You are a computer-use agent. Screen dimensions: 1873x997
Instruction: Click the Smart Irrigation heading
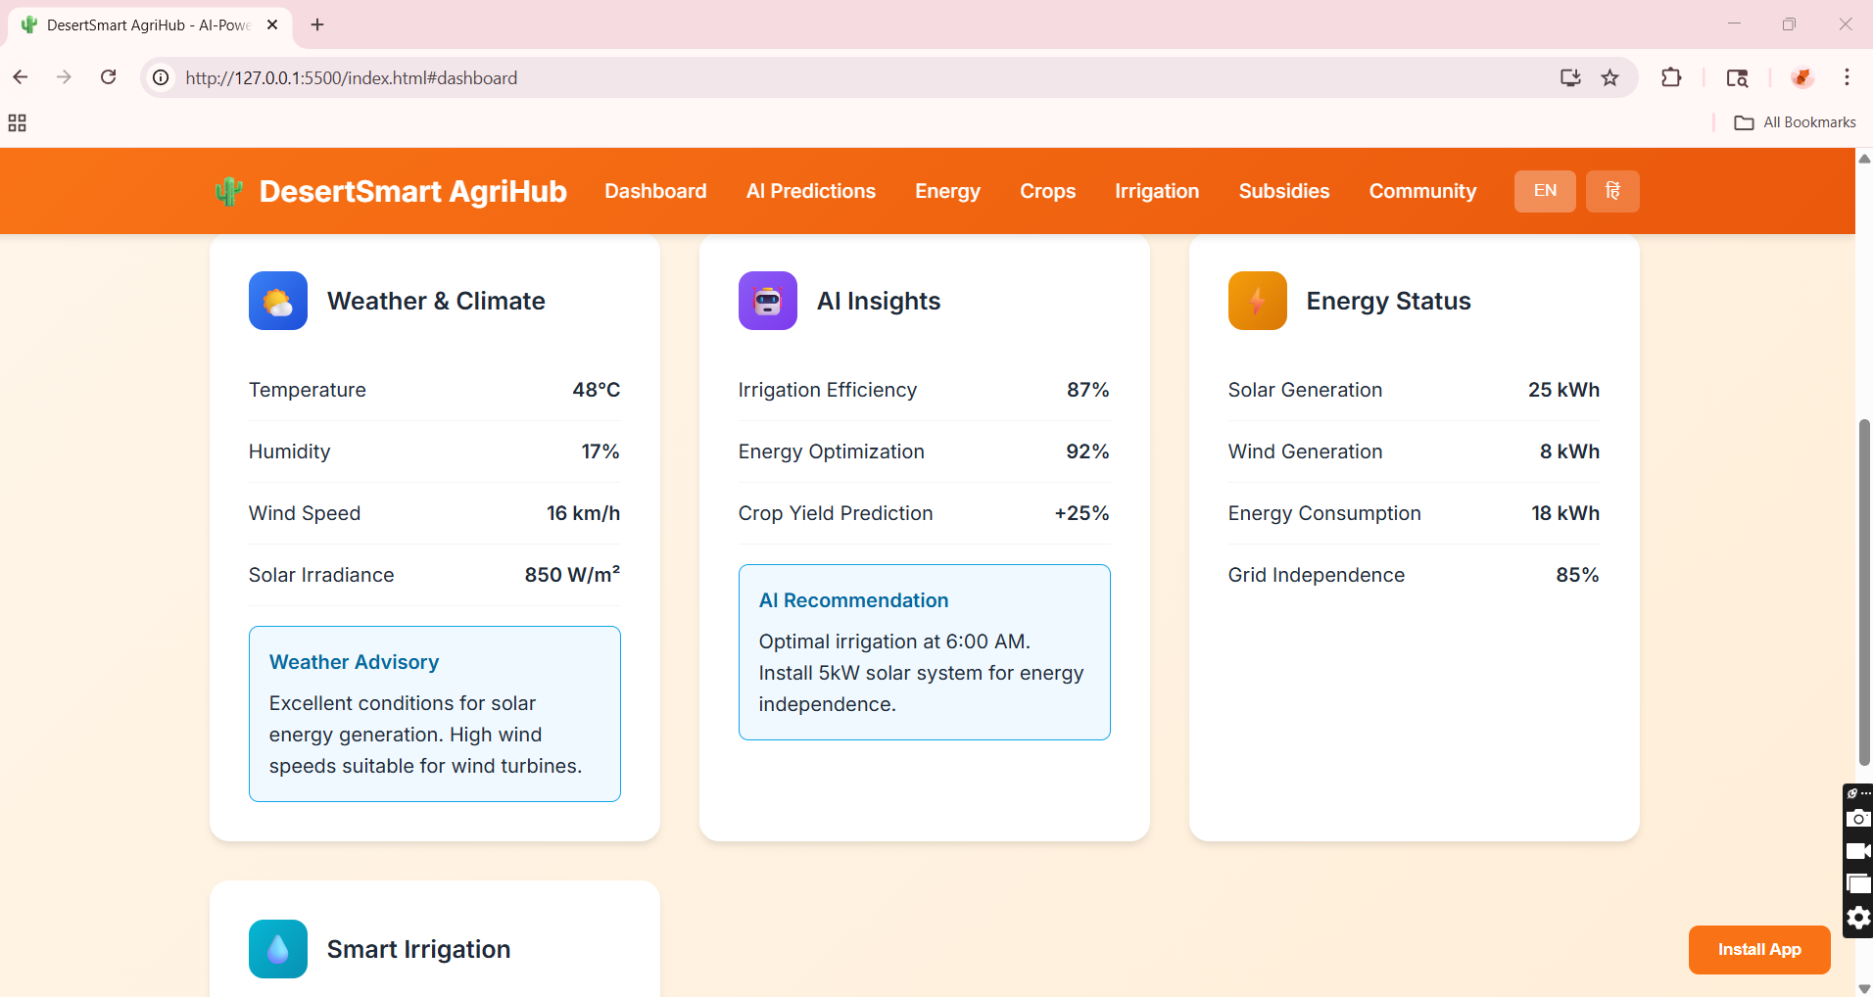418,949
